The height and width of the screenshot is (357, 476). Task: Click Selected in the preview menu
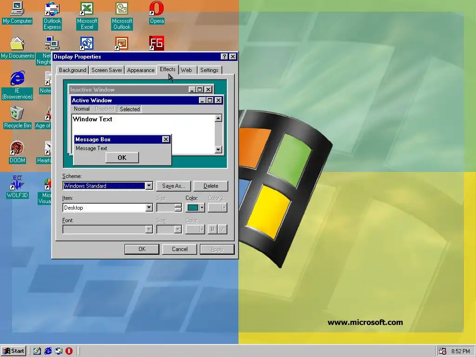(130, 109)
